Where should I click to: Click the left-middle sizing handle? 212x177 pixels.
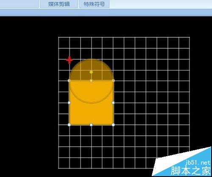tap(69, 103)
